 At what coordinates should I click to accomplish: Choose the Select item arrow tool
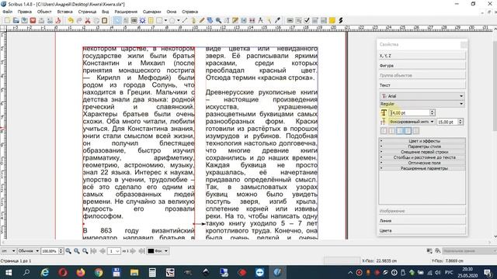117,21
